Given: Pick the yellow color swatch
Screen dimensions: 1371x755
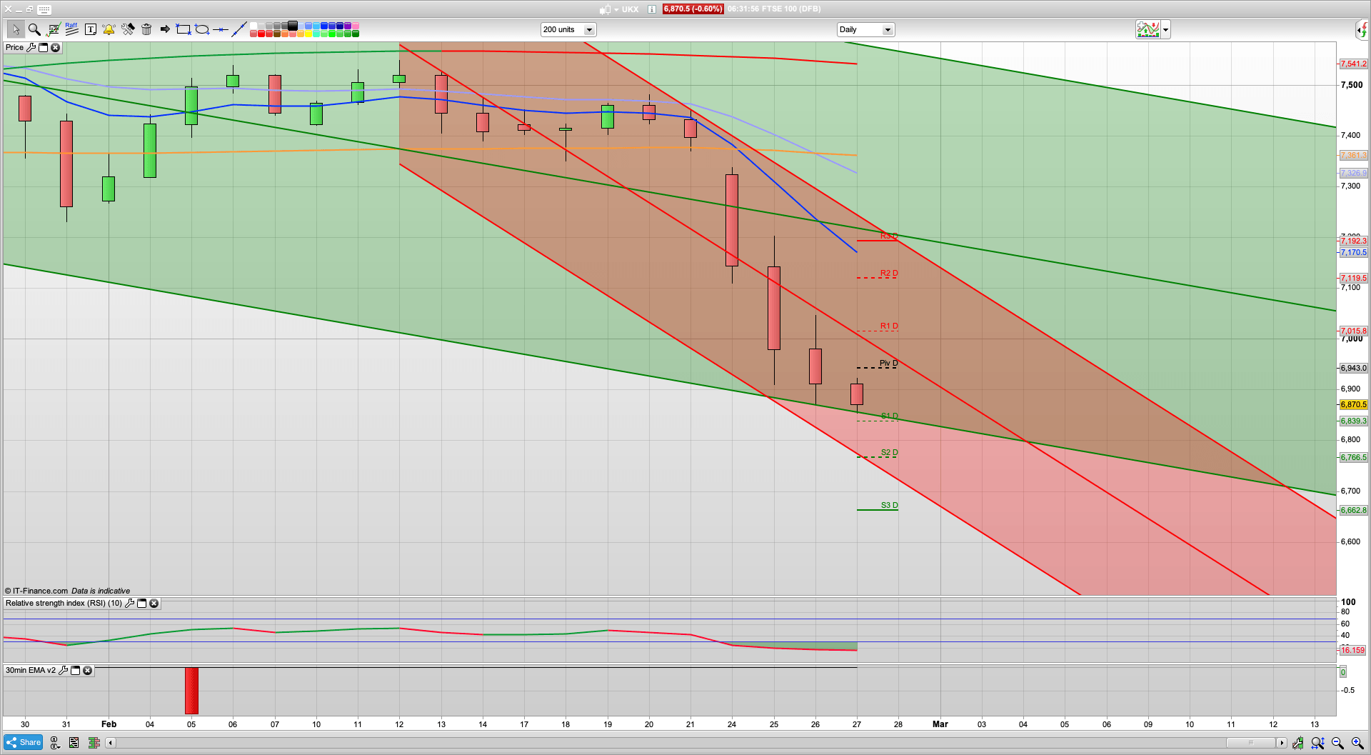Looking at the screenshot, I should [308, 34].
